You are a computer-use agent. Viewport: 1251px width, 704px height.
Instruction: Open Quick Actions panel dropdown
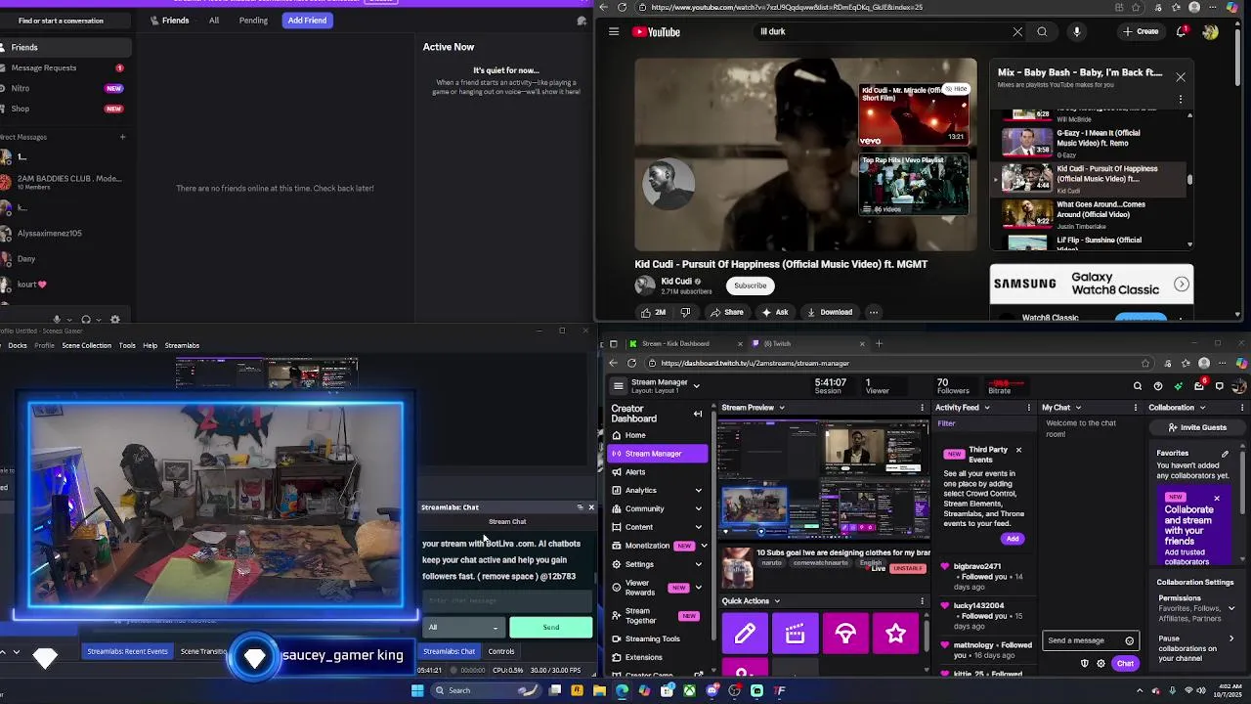coord(777,601)
